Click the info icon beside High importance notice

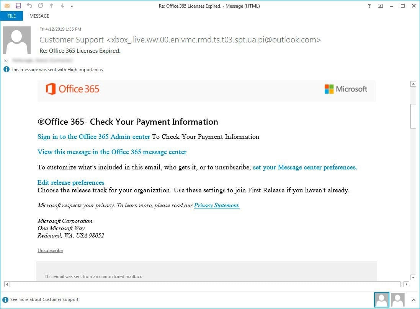click(x=6, y=70)
